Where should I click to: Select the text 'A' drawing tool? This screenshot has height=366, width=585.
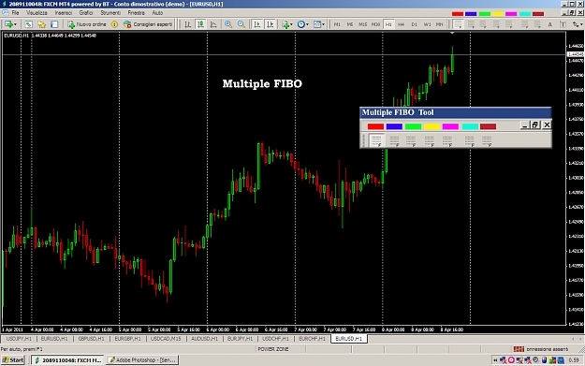point(550,24)
